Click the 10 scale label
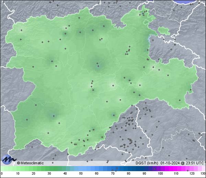206x178 pixels. pos(18,174)
